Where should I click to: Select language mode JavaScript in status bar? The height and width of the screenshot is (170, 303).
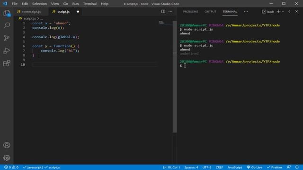235,167
